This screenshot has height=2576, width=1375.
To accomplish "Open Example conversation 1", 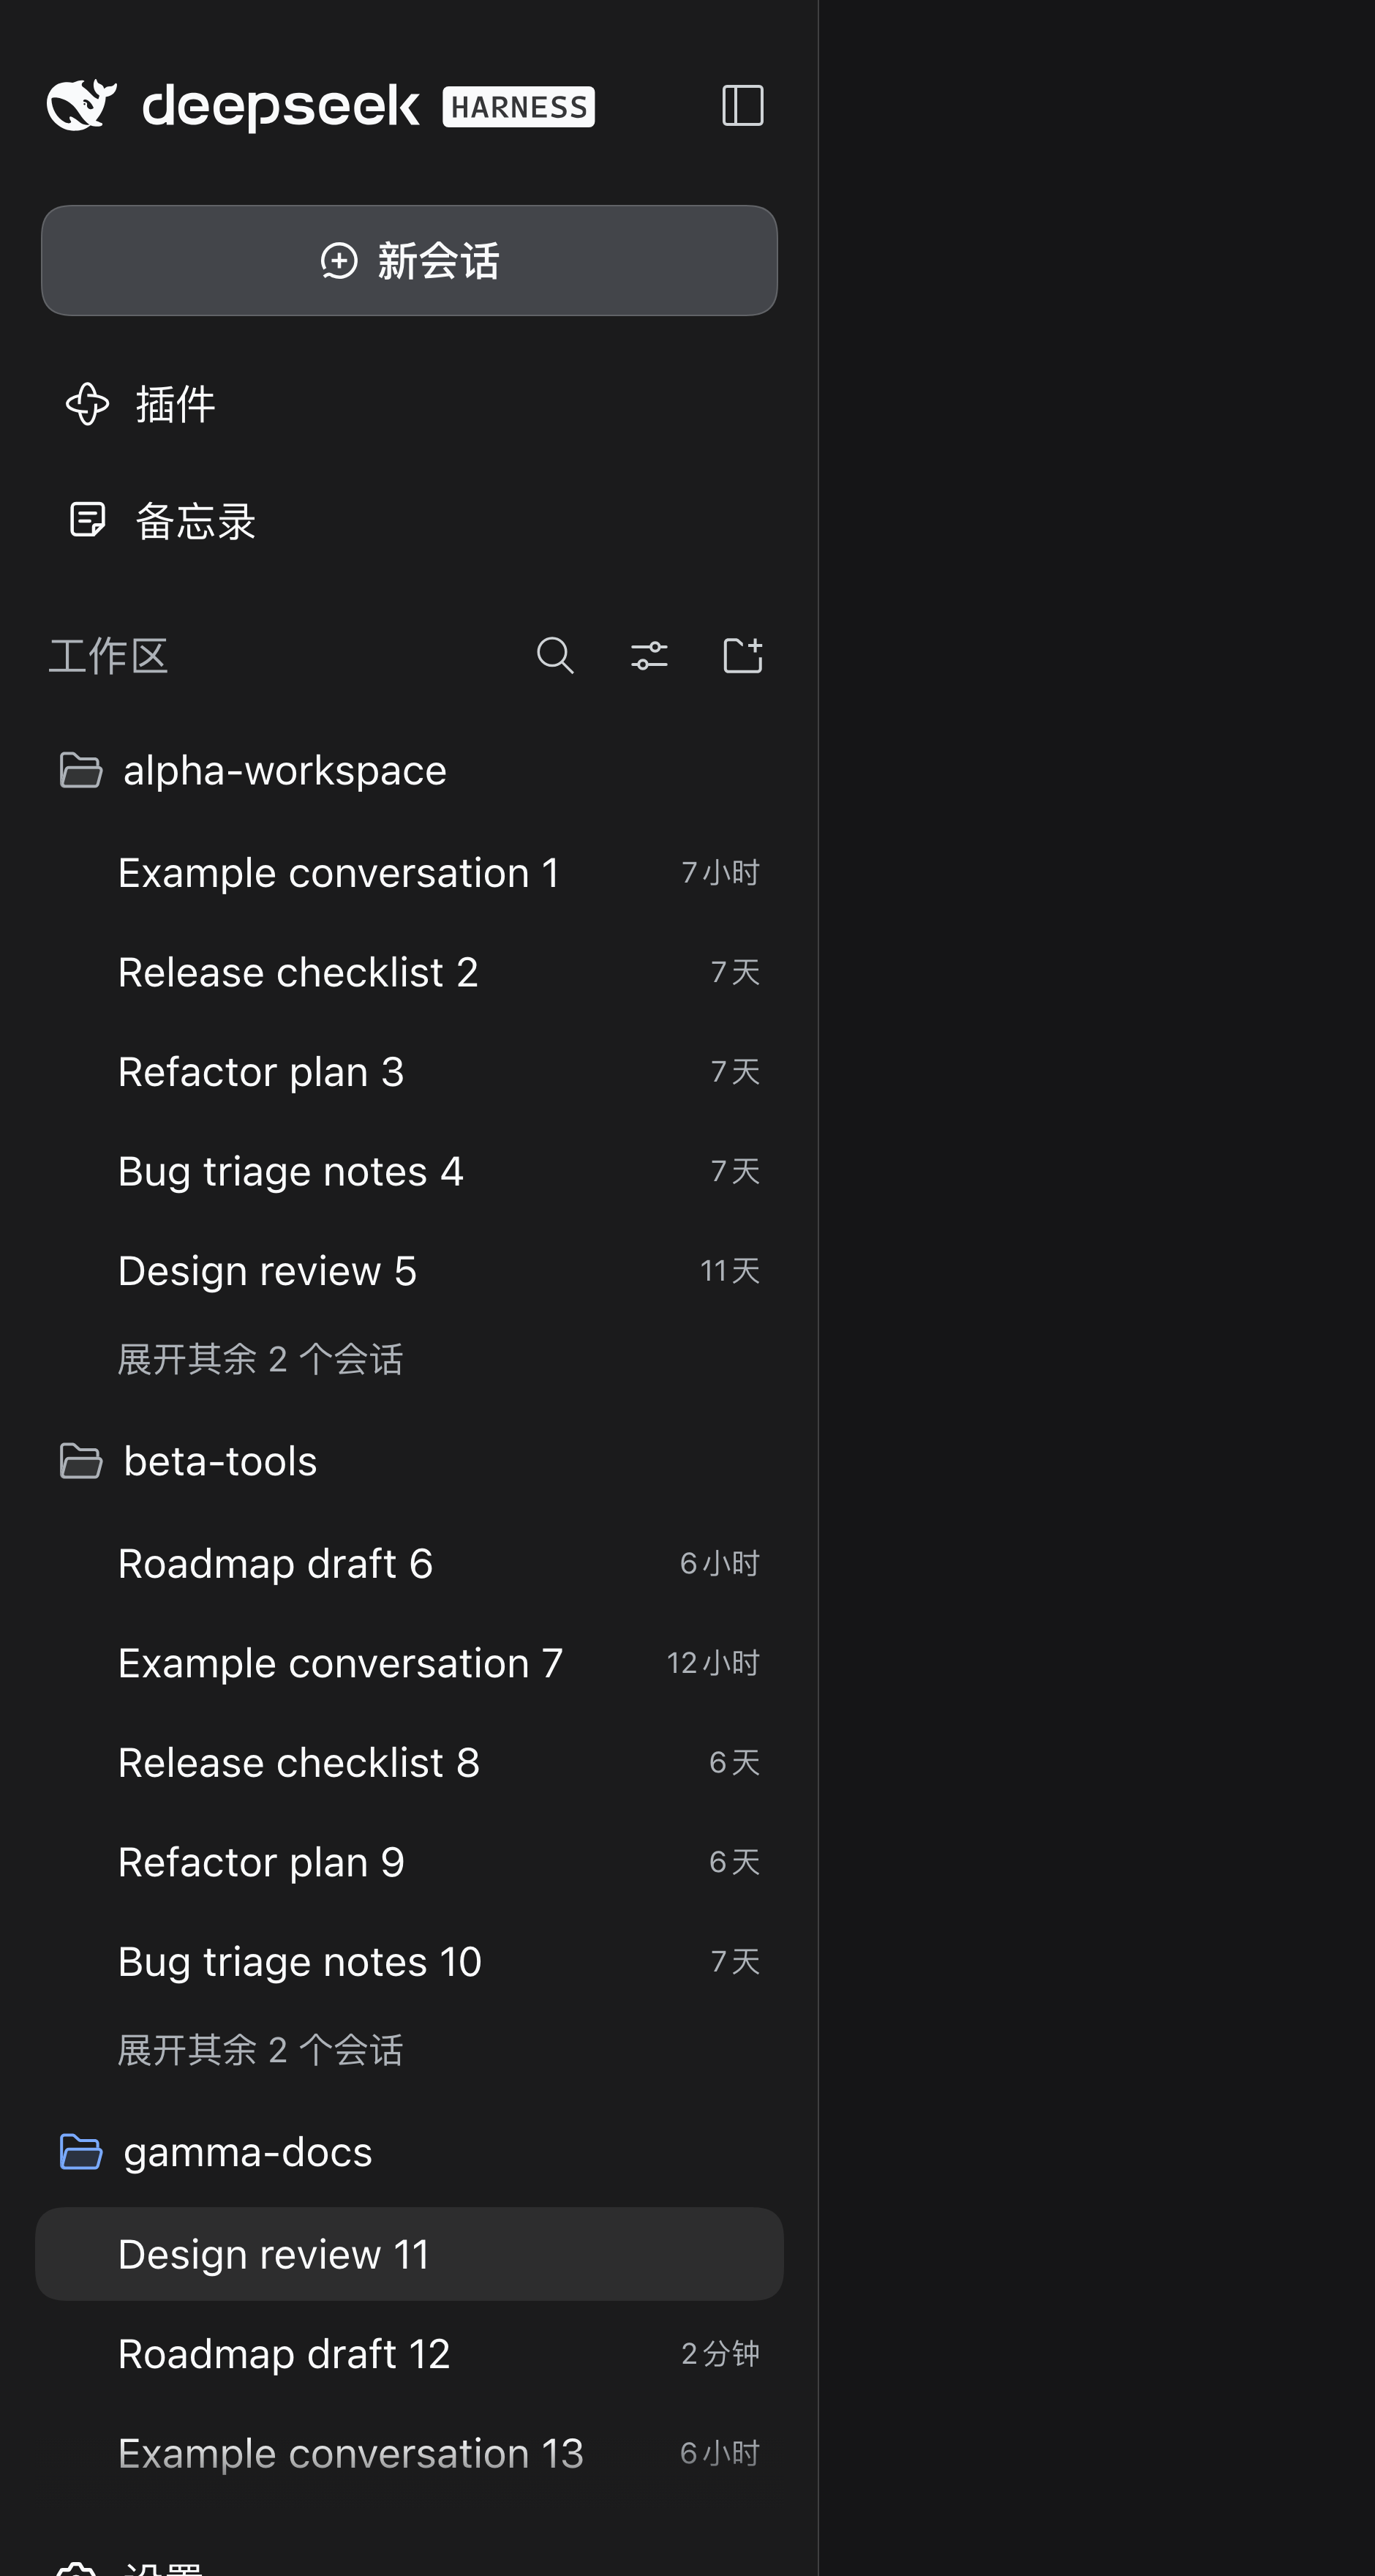I will click(x=409, y=873).
